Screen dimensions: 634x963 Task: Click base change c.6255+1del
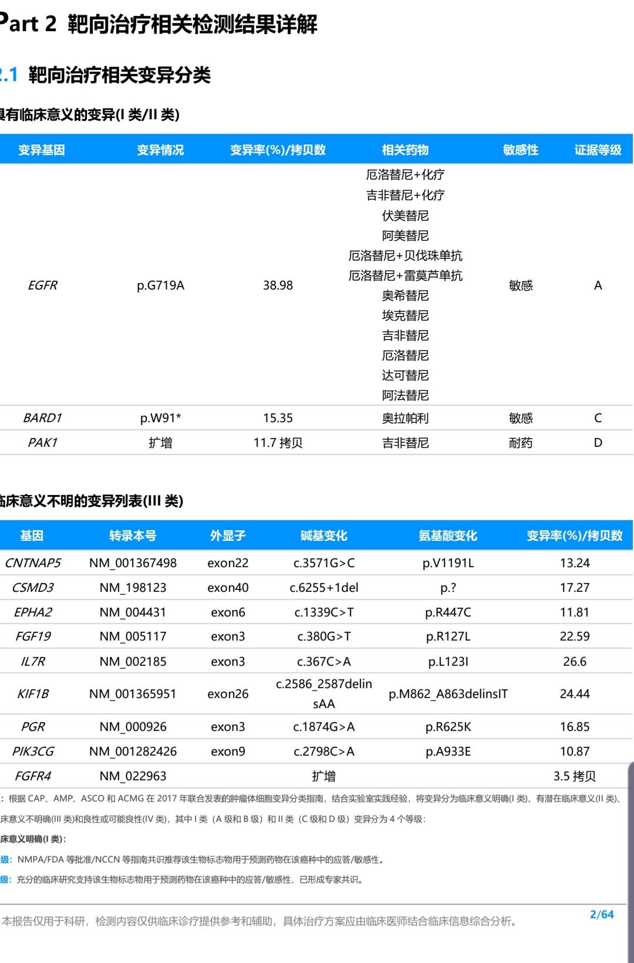click(324, 588)
